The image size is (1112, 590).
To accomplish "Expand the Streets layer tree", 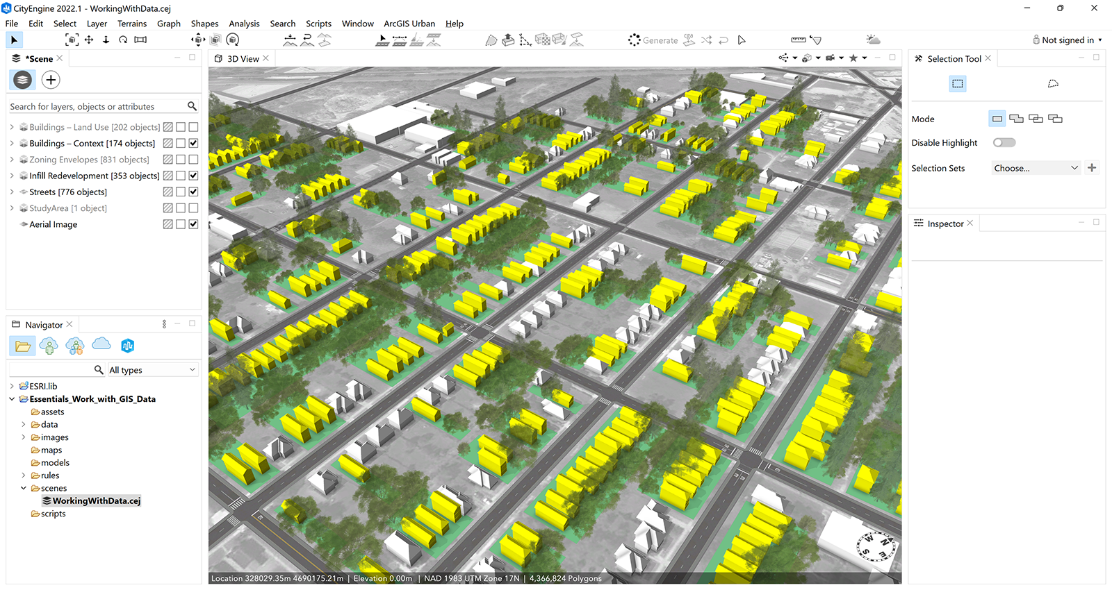I will coord(12,192).
